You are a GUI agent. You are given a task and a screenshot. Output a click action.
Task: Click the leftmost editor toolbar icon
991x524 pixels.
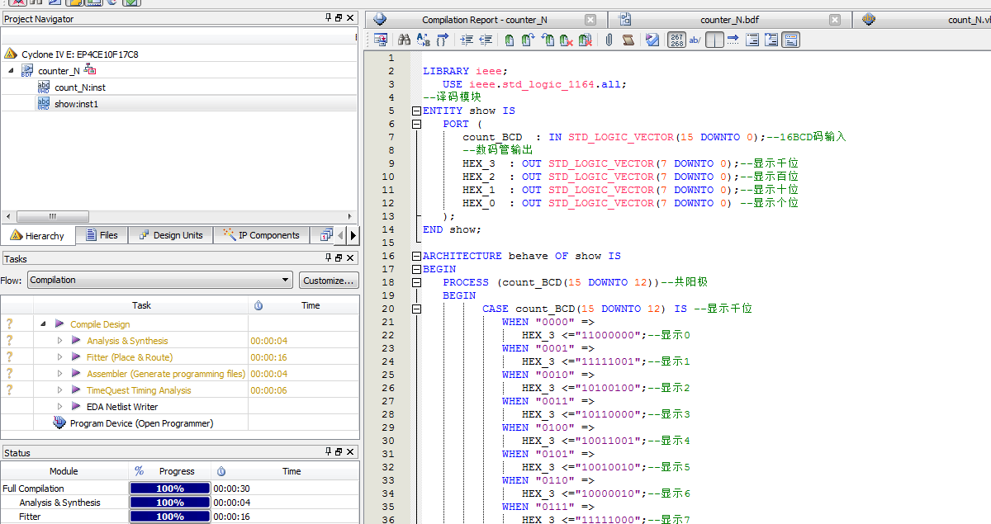pyautogui.click(x=381, y=39)
